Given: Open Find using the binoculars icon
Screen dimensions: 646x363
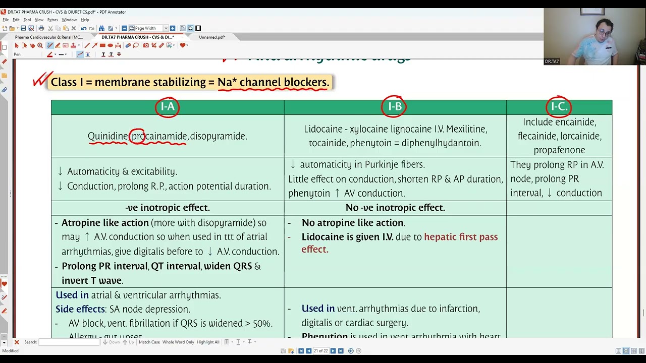Looking at the screenshot, I should 101,28.
